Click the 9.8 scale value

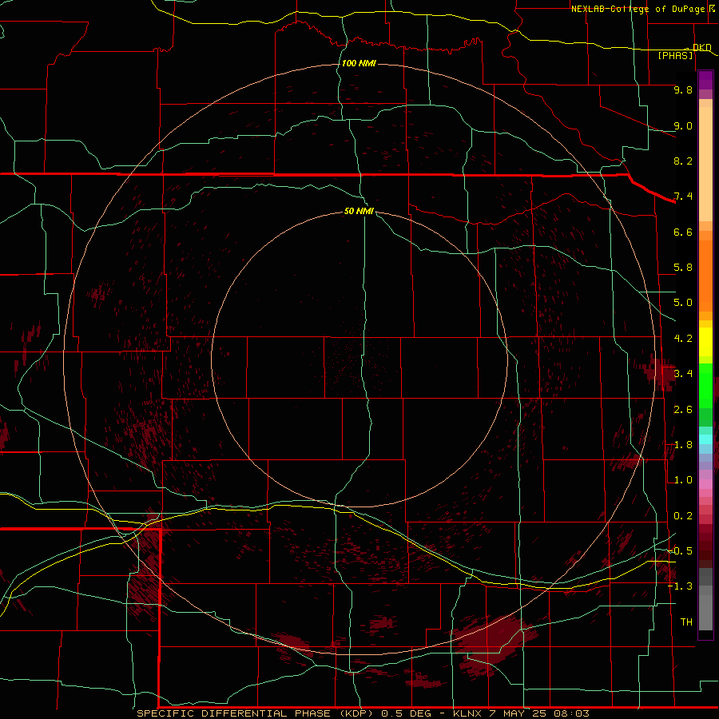point(683,89)
